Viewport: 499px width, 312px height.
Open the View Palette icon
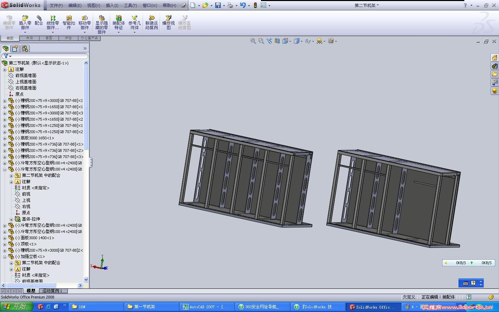point(494,83)
